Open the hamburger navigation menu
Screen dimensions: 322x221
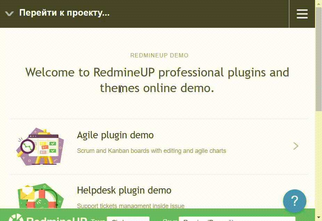click(302, 14)
